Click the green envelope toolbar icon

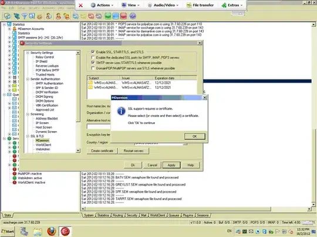tap(108, 16)
